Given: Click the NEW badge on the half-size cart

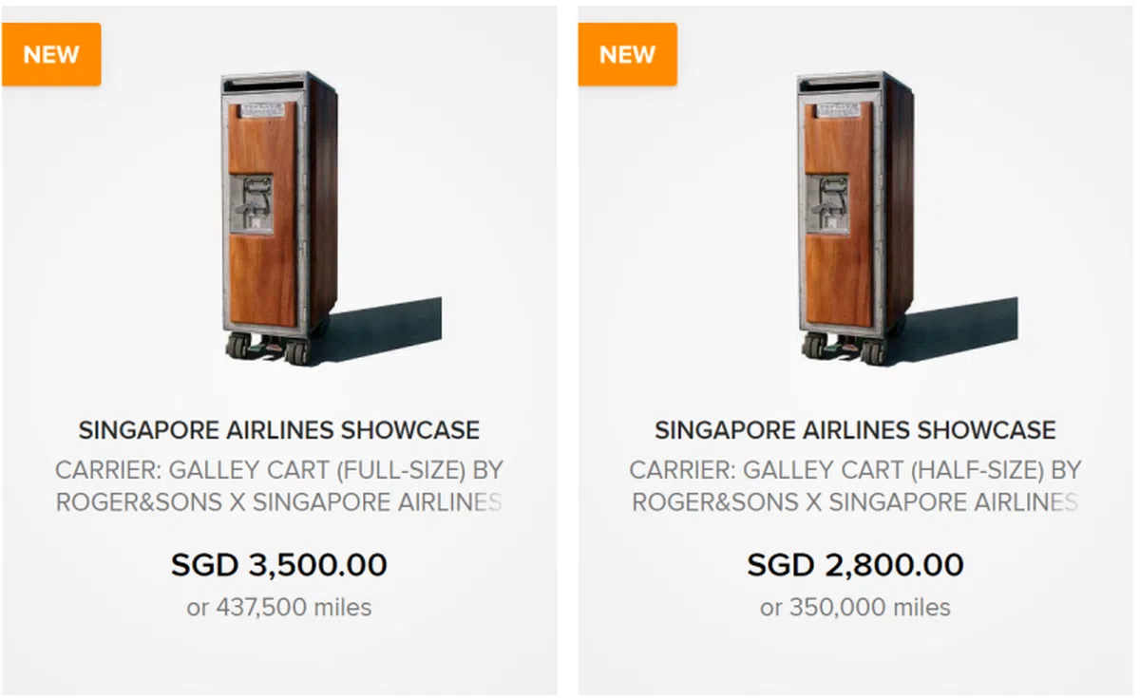Looking at the screenshot, I should pos(627,54).
